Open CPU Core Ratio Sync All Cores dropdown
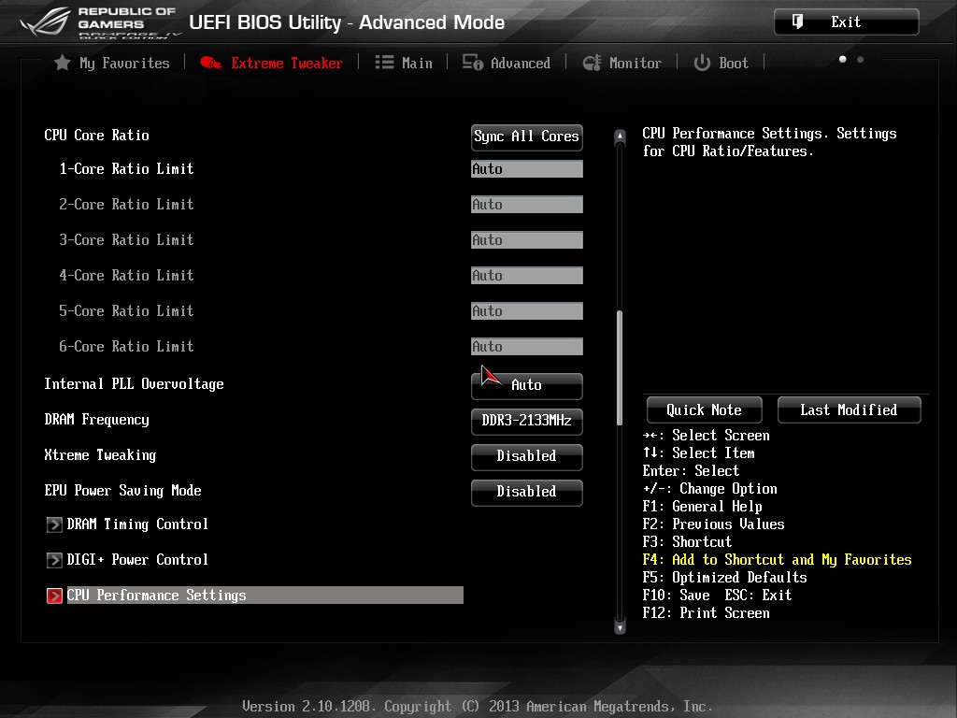Image resolution: width=957 pixels, height=718 pixels. (x=527, y=136)
